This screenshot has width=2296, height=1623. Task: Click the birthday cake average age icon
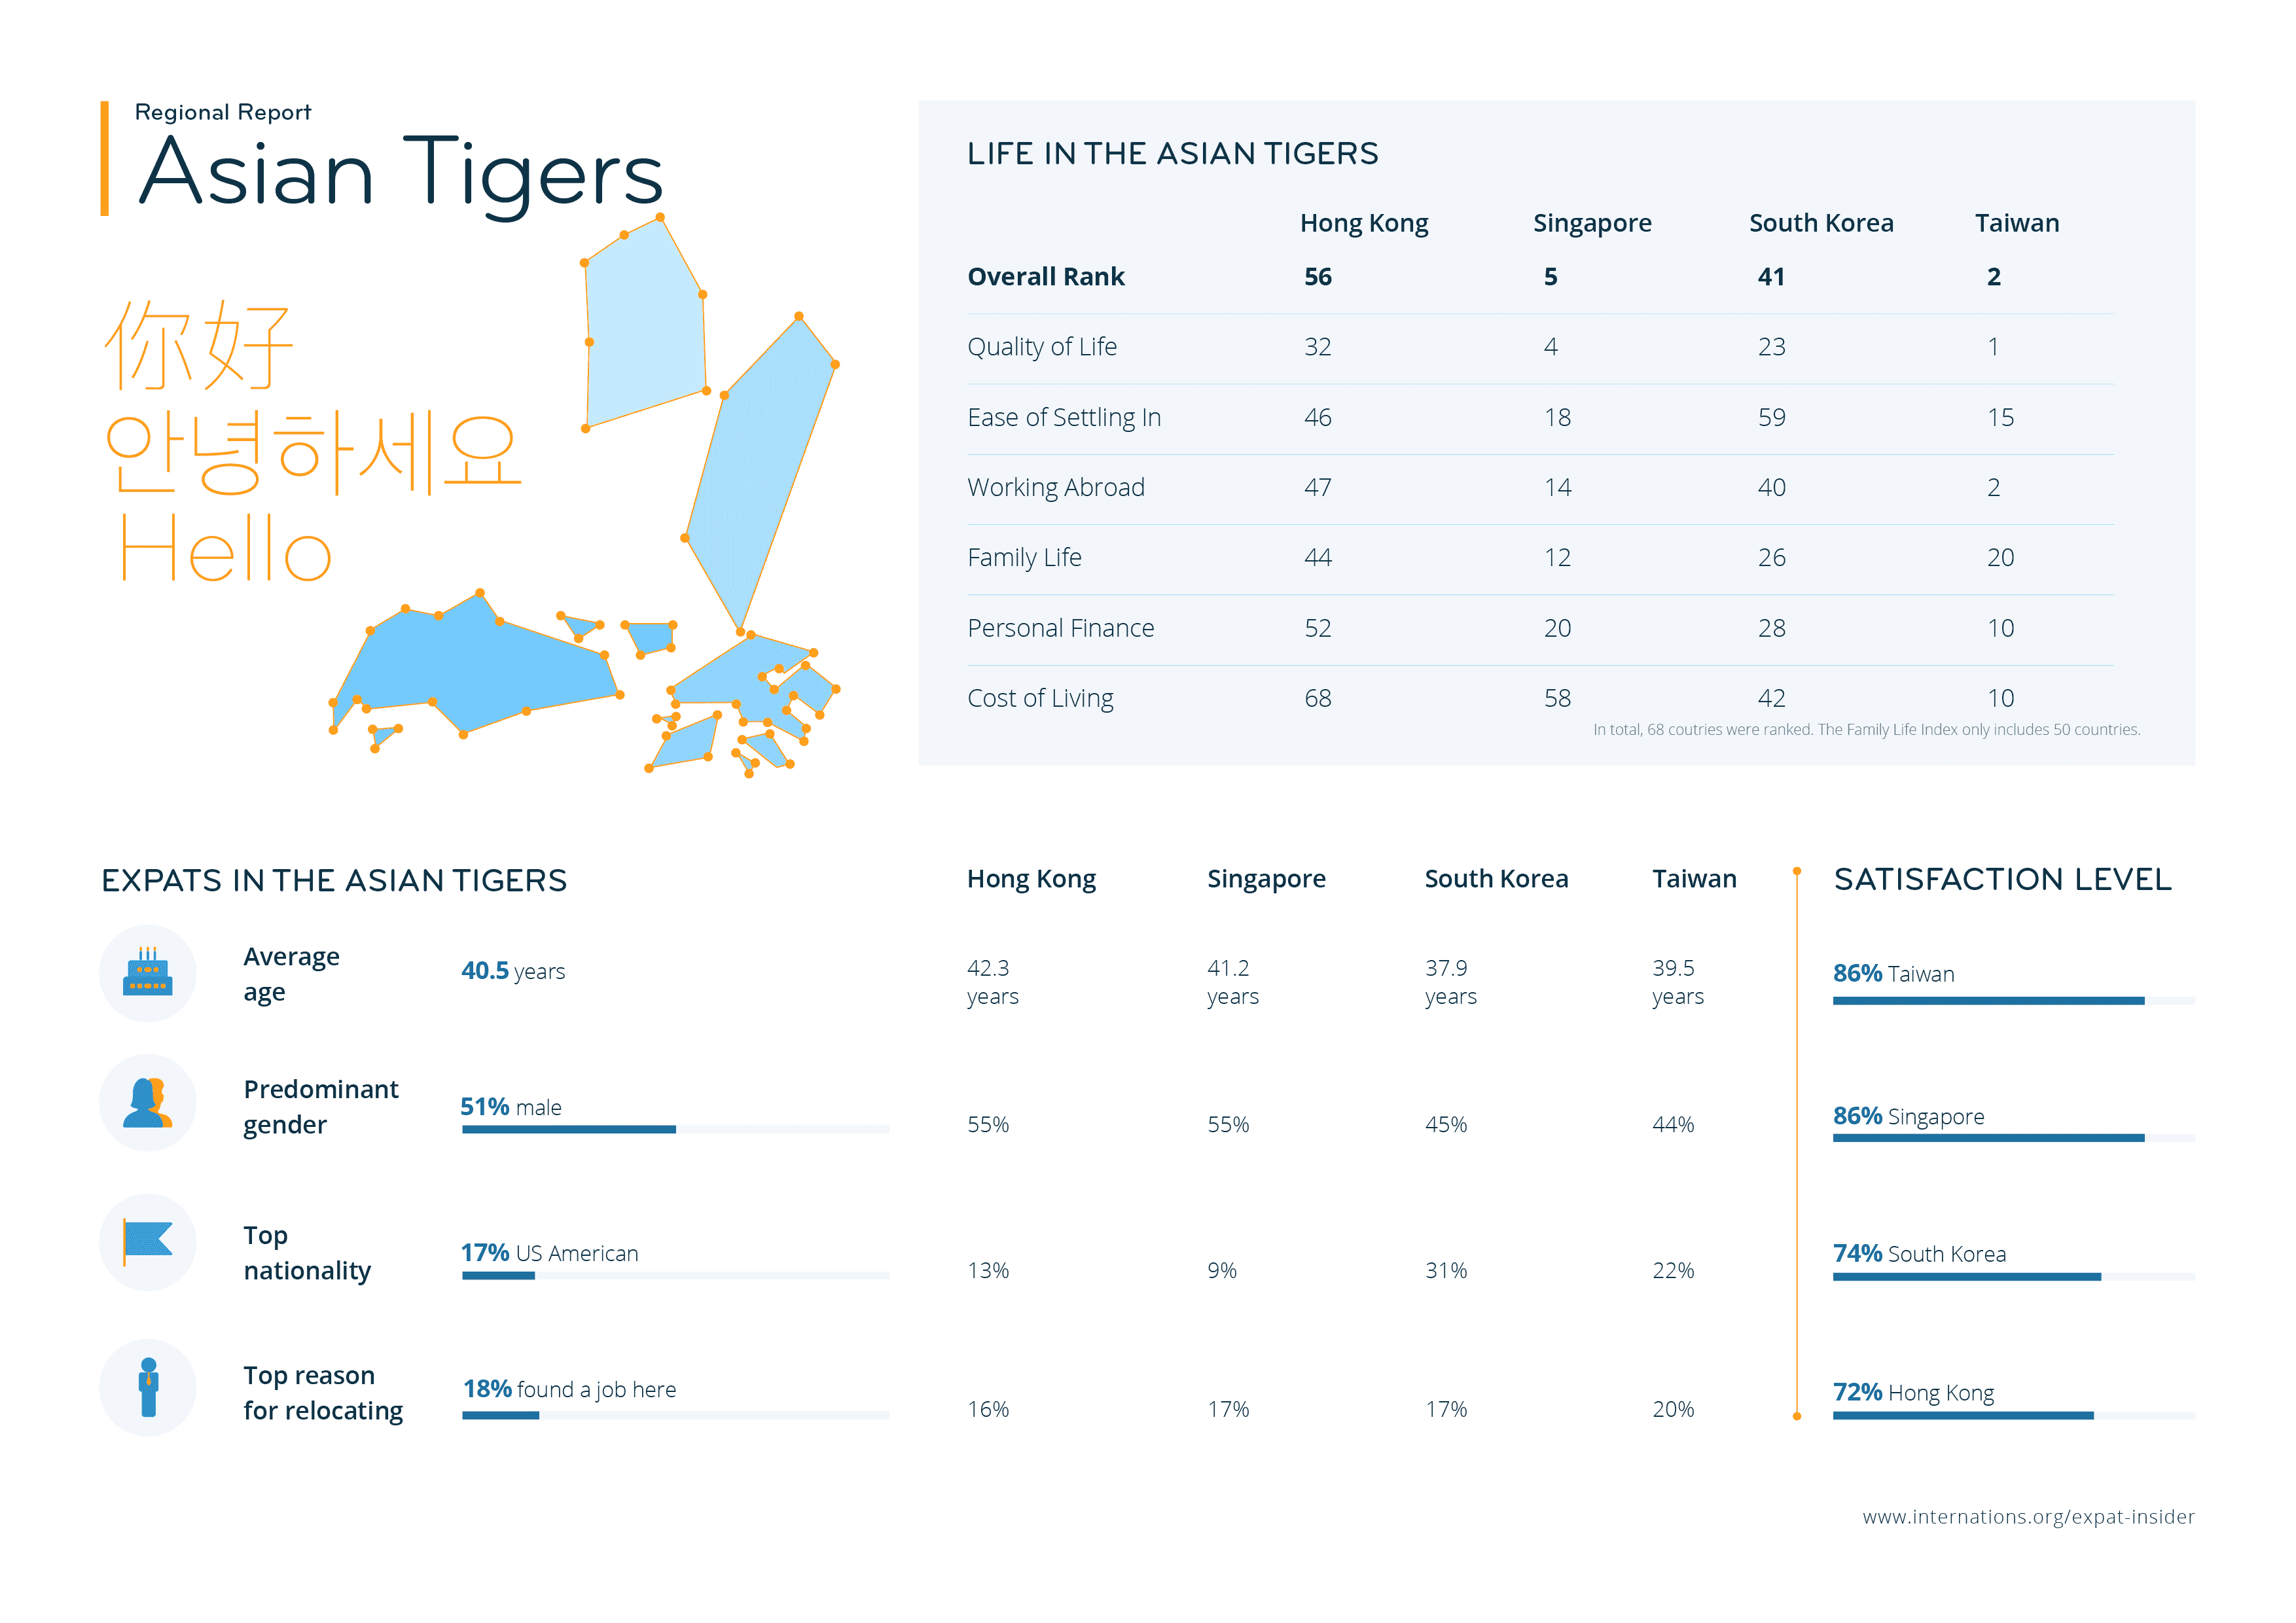(147, 973)
